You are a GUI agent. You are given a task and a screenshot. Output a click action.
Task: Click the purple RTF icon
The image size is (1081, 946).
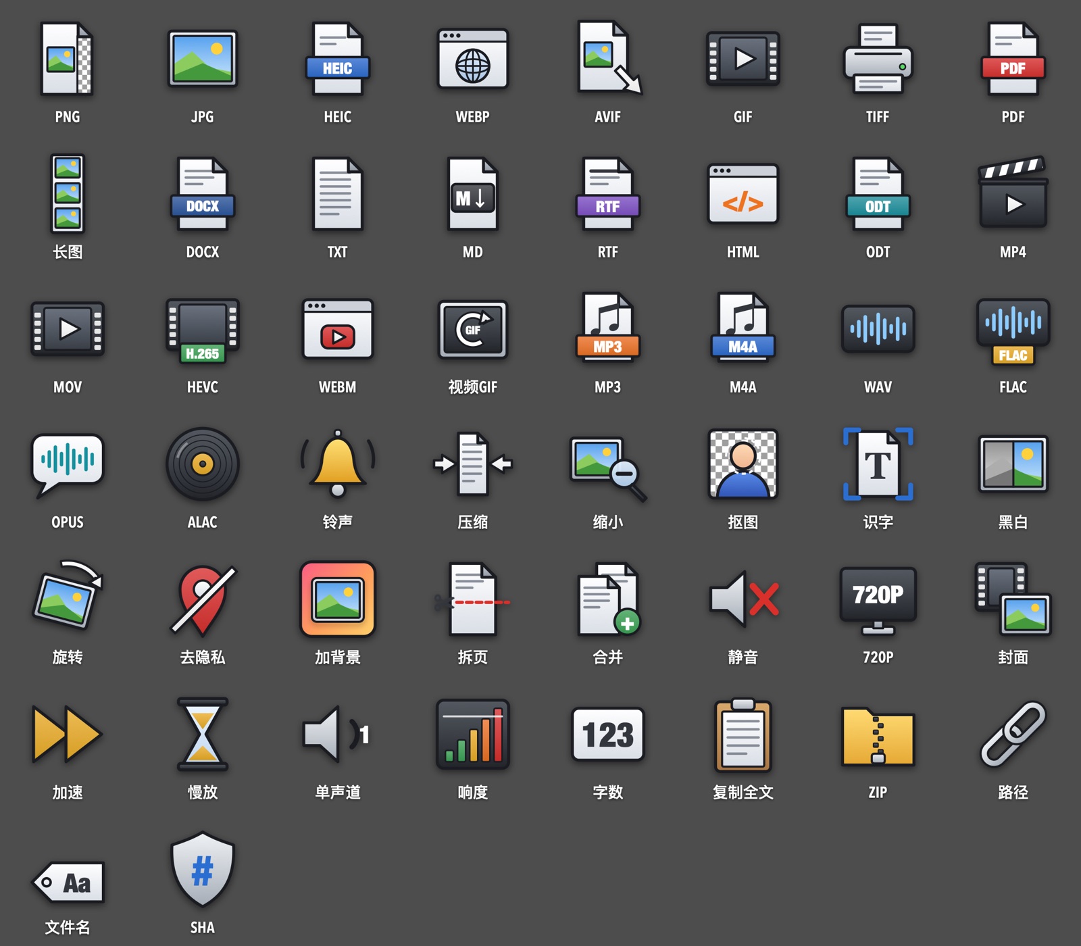tap(607, 194)
